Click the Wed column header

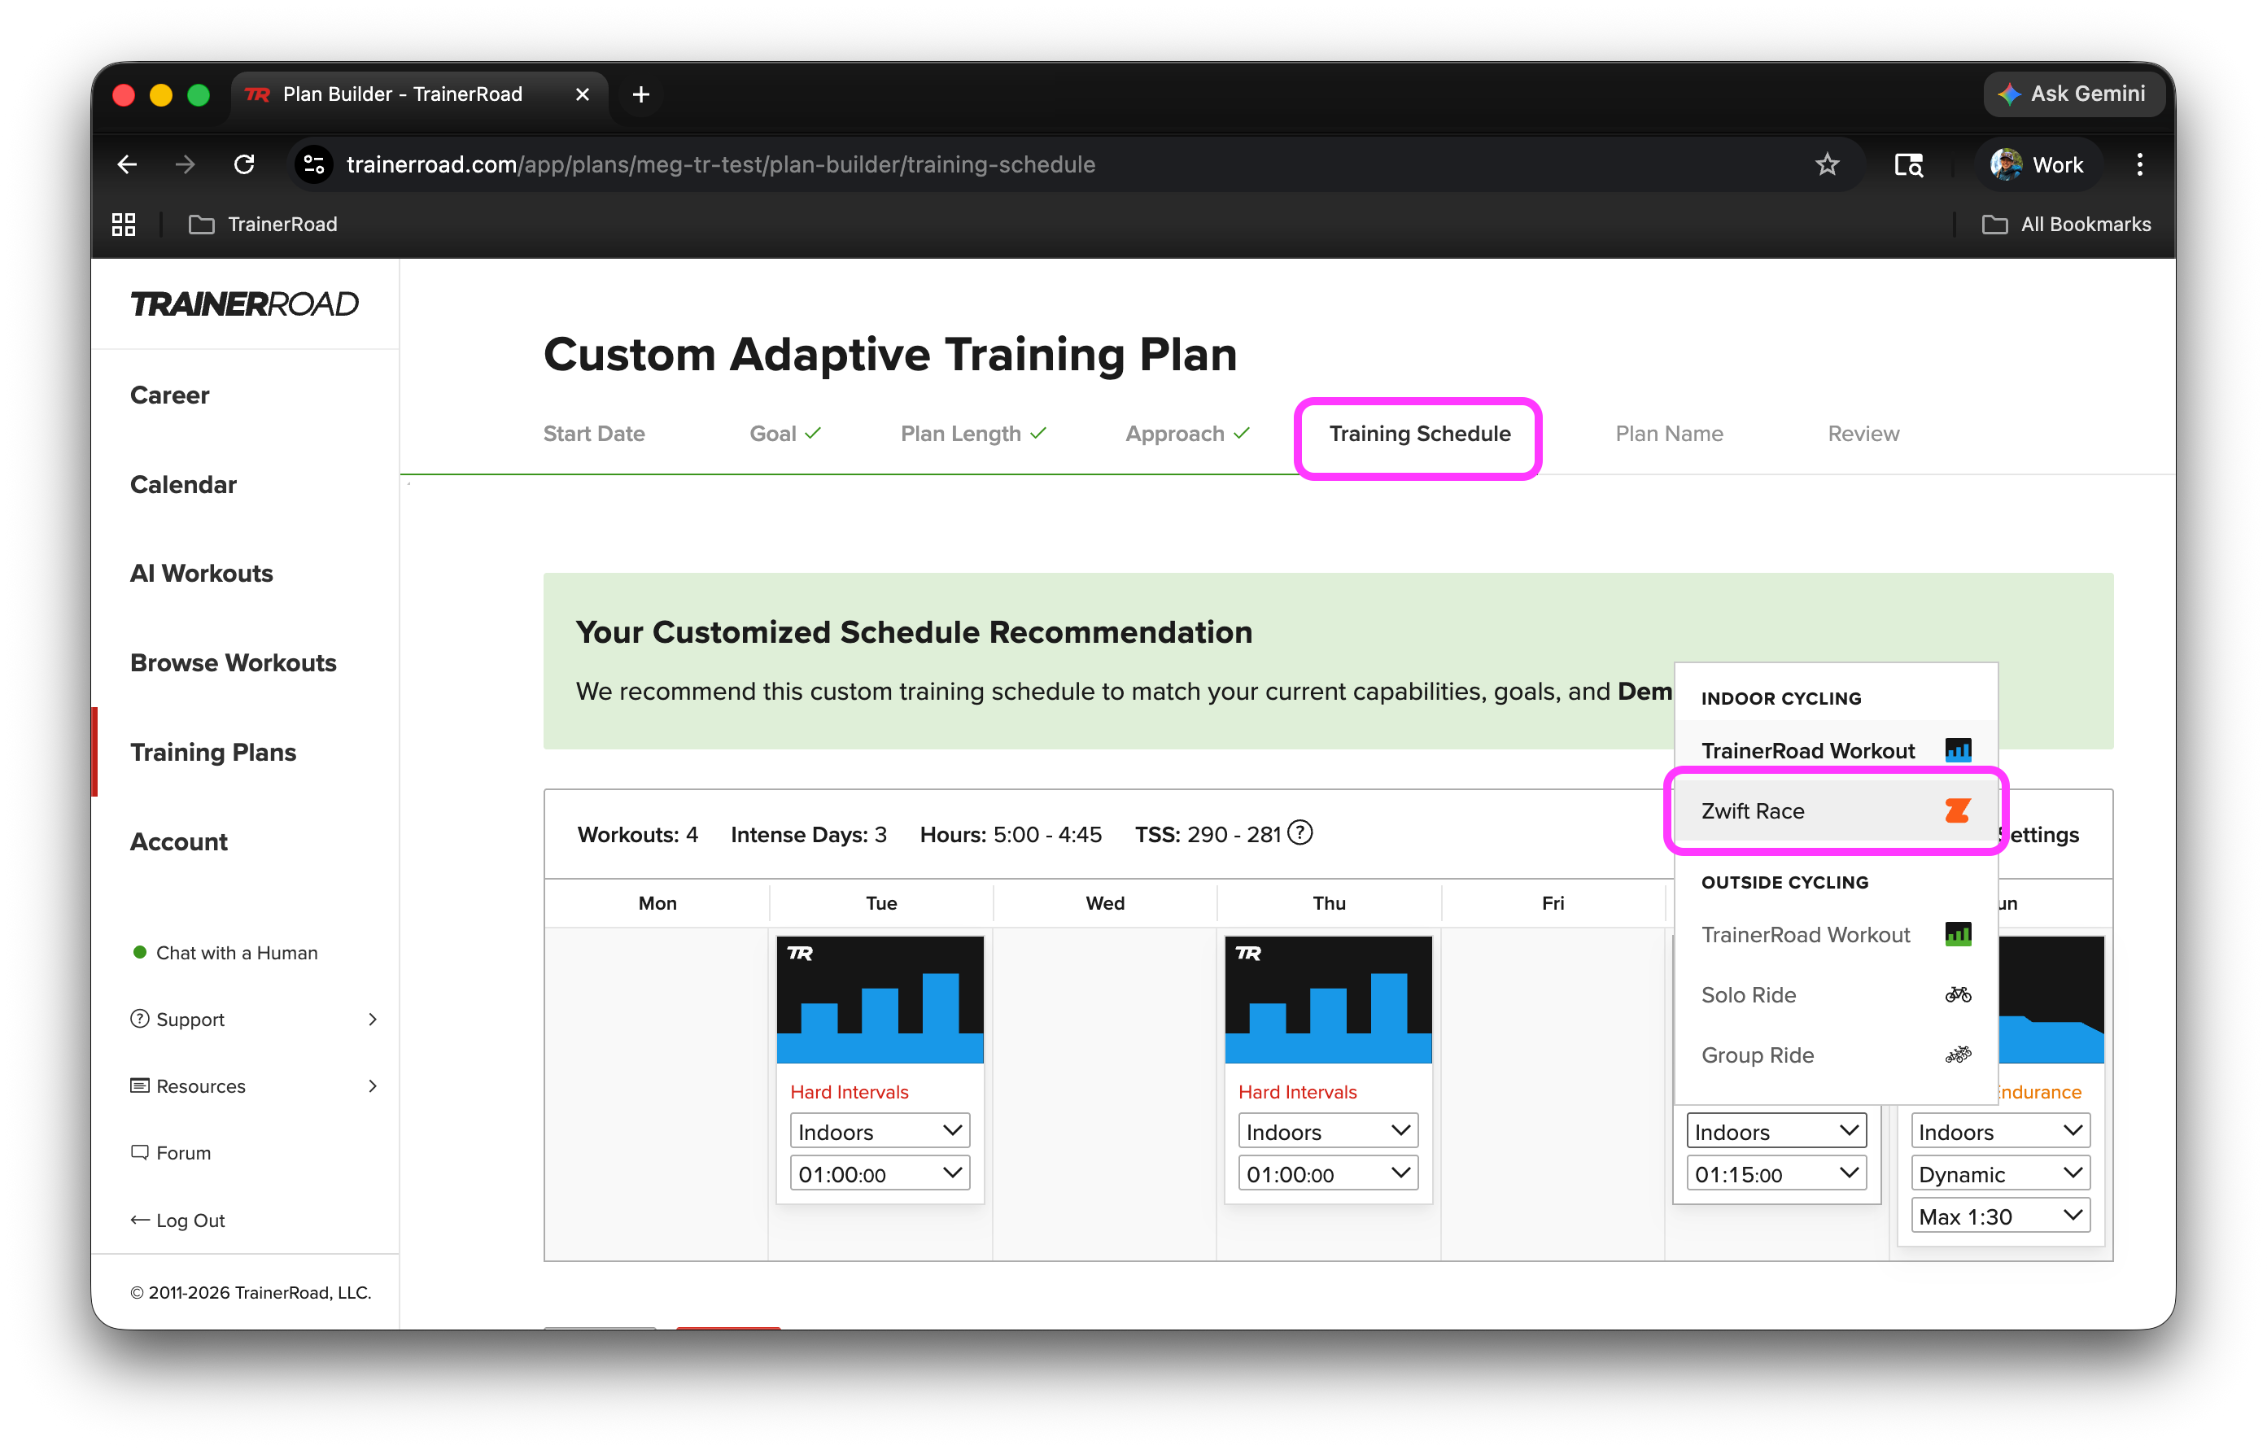click(1105, 903)
